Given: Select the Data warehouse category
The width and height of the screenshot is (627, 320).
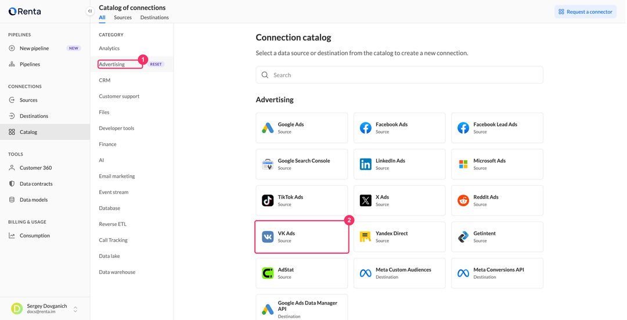Looking at the screenshot, I should tap(117, 272).
